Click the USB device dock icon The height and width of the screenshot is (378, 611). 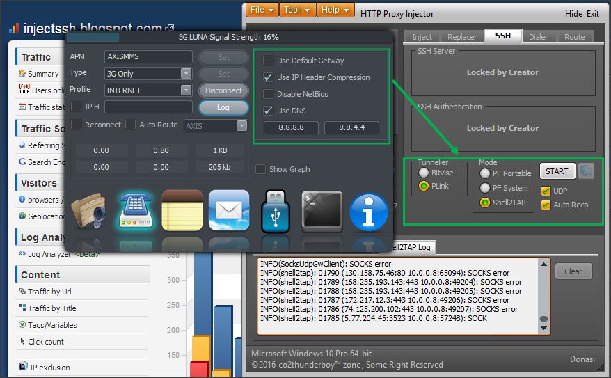coord(275,212)
